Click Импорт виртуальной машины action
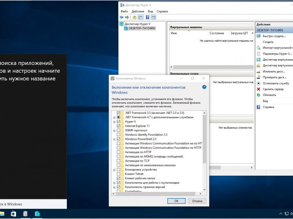 [278, 48]
